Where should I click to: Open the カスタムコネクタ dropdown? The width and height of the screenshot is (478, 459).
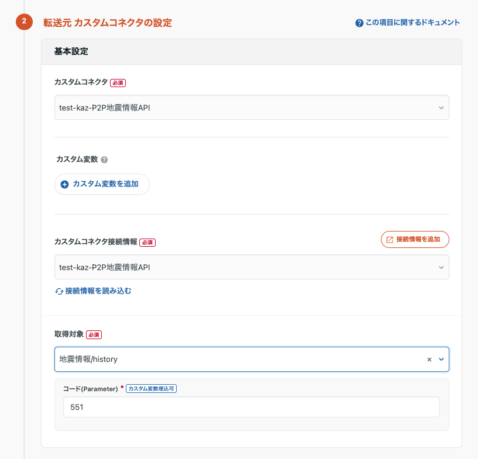[x=252, y=108]
